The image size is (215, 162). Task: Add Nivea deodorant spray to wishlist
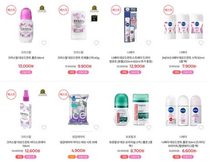149,43
